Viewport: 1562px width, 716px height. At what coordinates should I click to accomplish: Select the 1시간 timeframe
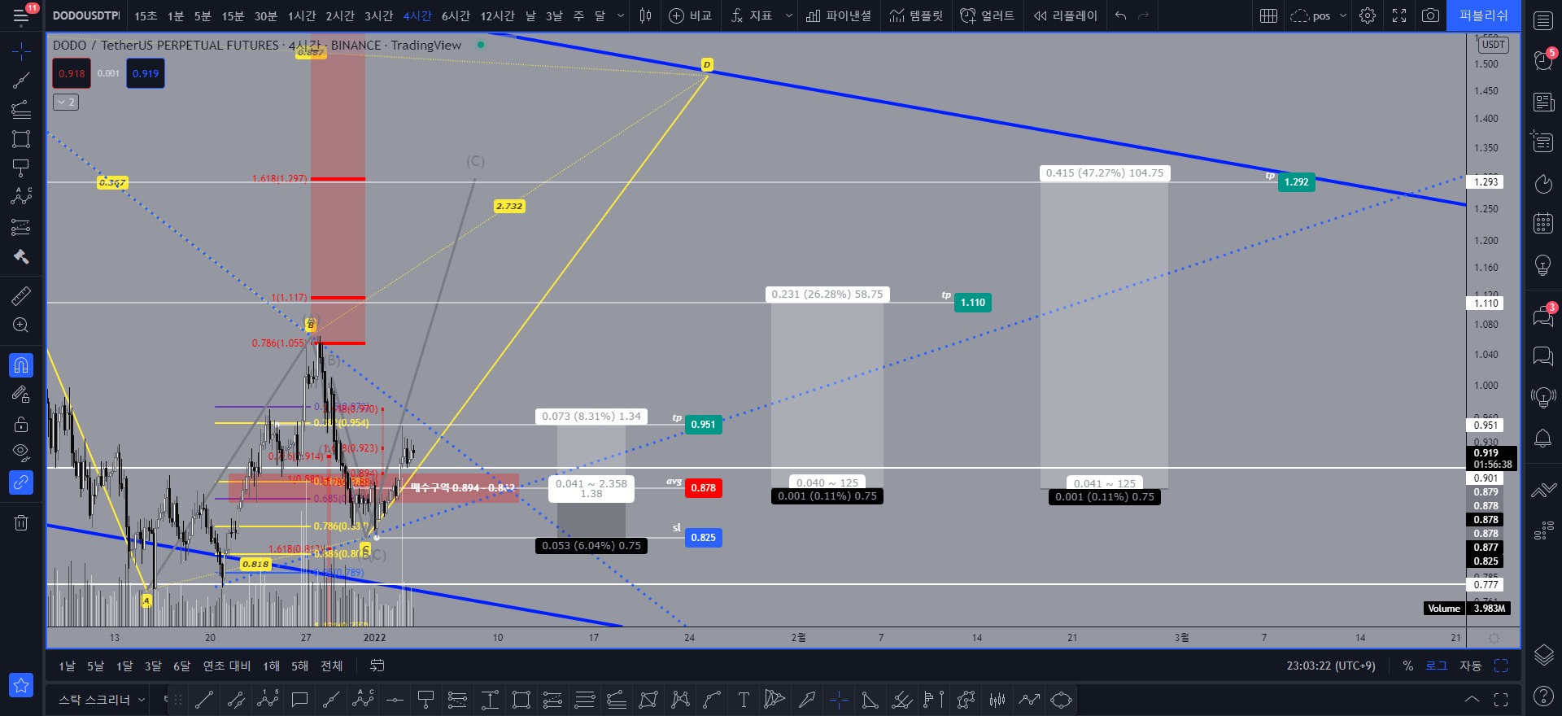[302, 16]
